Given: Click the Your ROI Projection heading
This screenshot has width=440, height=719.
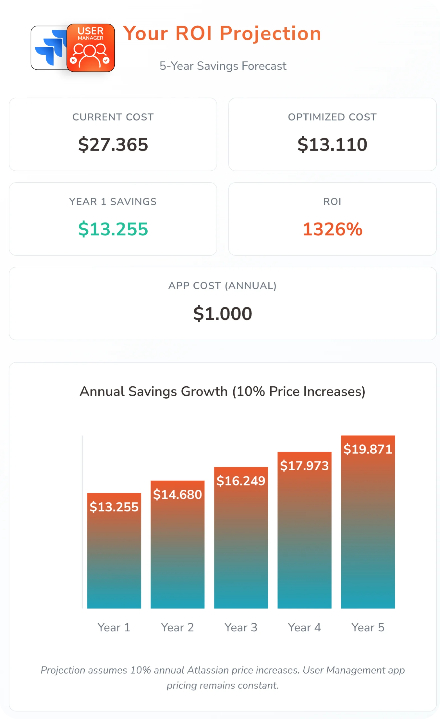Looking at the screenshot, I should pyautogui.click(x=222, y=33).
